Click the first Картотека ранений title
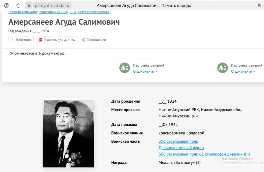Screen dimensions: 264x172 click(148, 65)
